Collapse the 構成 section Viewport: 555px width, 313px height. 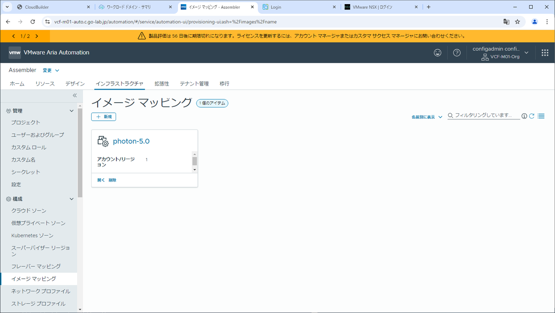coord(71,199)
